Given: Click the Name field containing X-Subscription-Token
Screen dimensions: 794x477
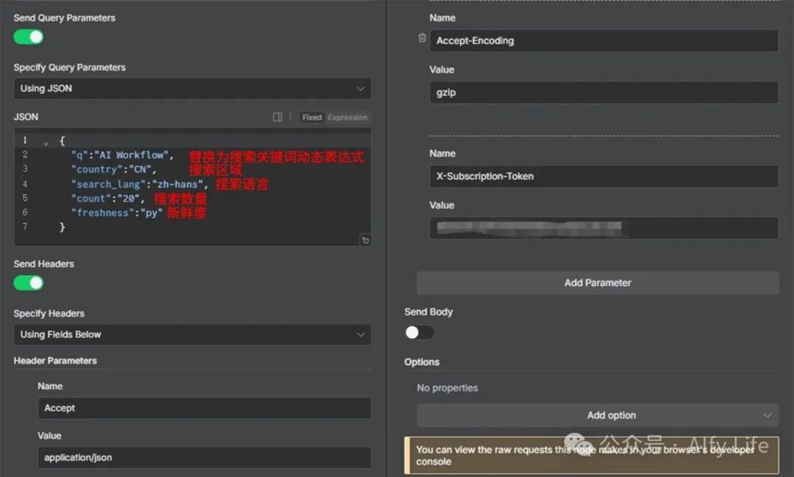Looking at the screenshot, I should tap(604, 176).
